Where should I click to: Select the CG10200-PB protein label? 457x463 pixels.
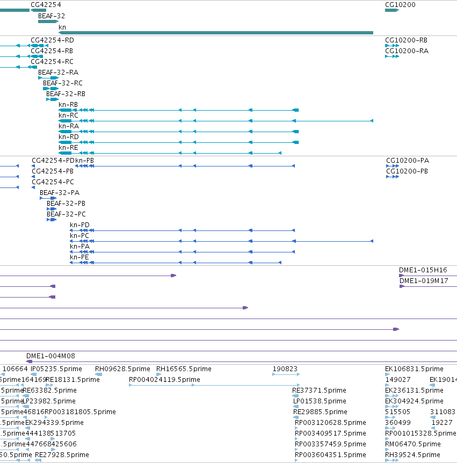click(x=407, y=171)
